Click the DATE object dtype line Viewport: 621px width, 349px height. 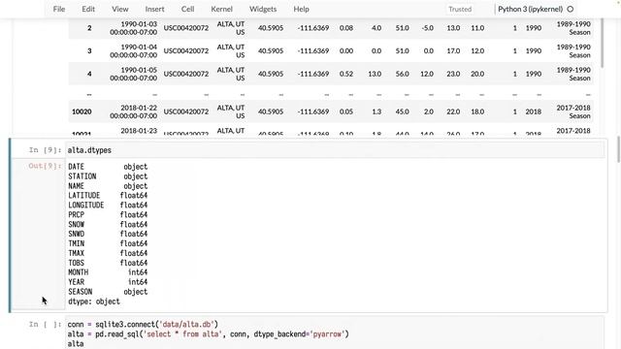coord(108,167)
